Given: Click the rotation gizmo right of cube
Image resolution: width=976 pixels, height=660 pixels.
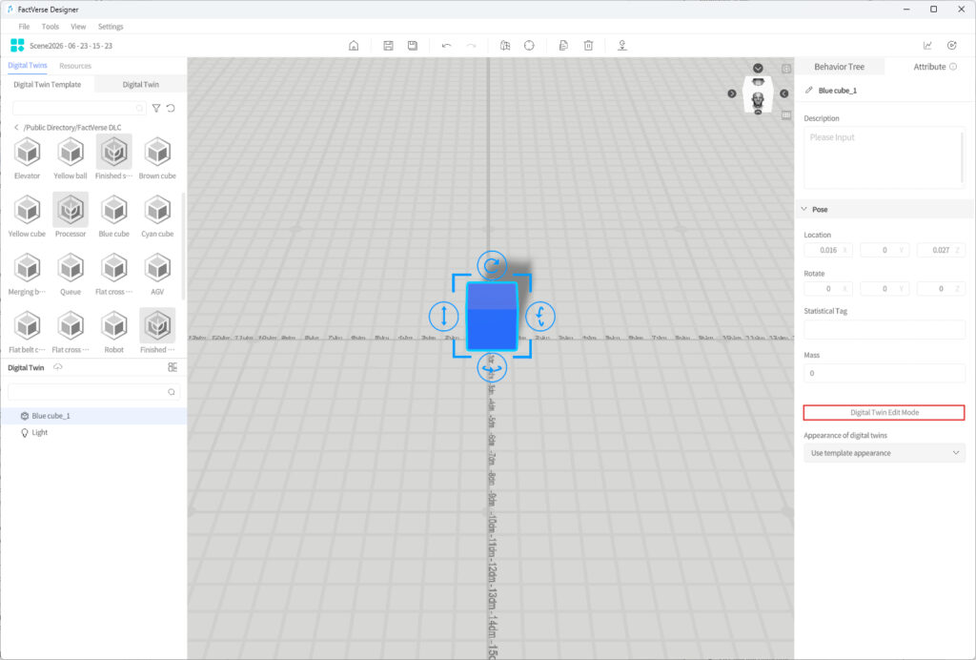Looking at the screenshot, I should click(x=540, y=316).
